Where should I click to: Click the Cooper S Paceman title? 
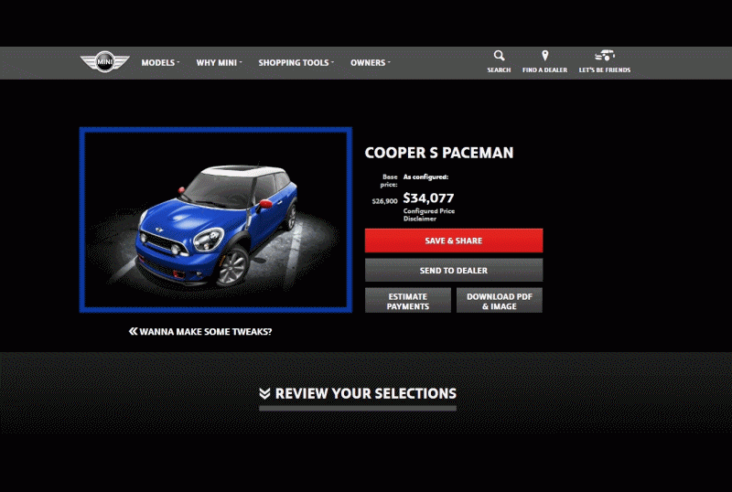439,153
